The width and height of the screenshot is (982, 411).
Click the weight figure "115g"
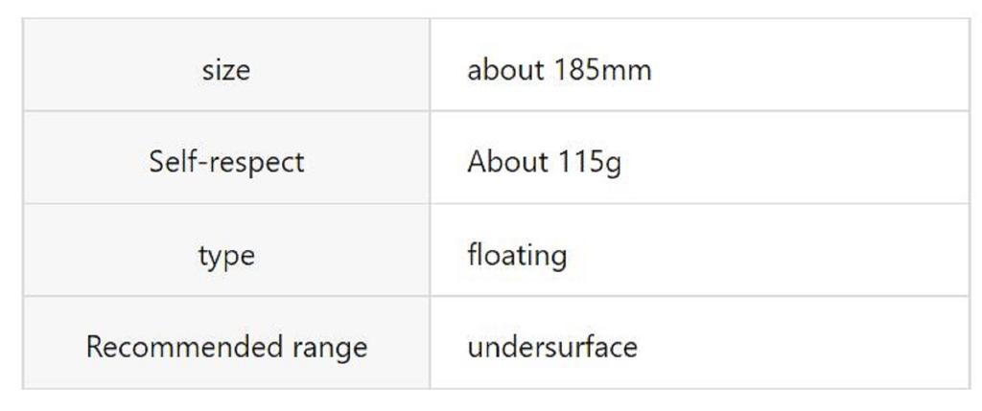[x=589, y=162]
